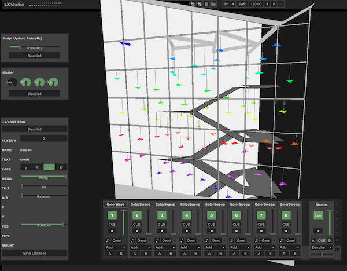Toggle the Master Live button
347x271 pixels.
coord(318,215)
